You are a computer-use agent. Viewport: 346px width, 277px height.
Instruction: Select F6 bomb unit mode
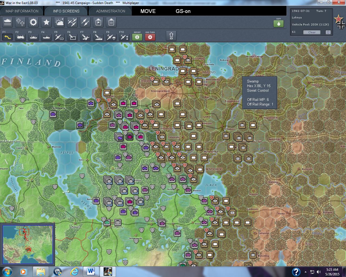[x=72, y=37]
